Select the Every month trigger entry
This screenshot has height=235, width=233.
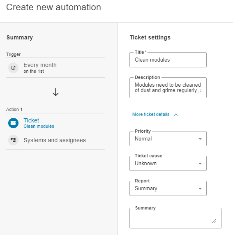(55, 68)
